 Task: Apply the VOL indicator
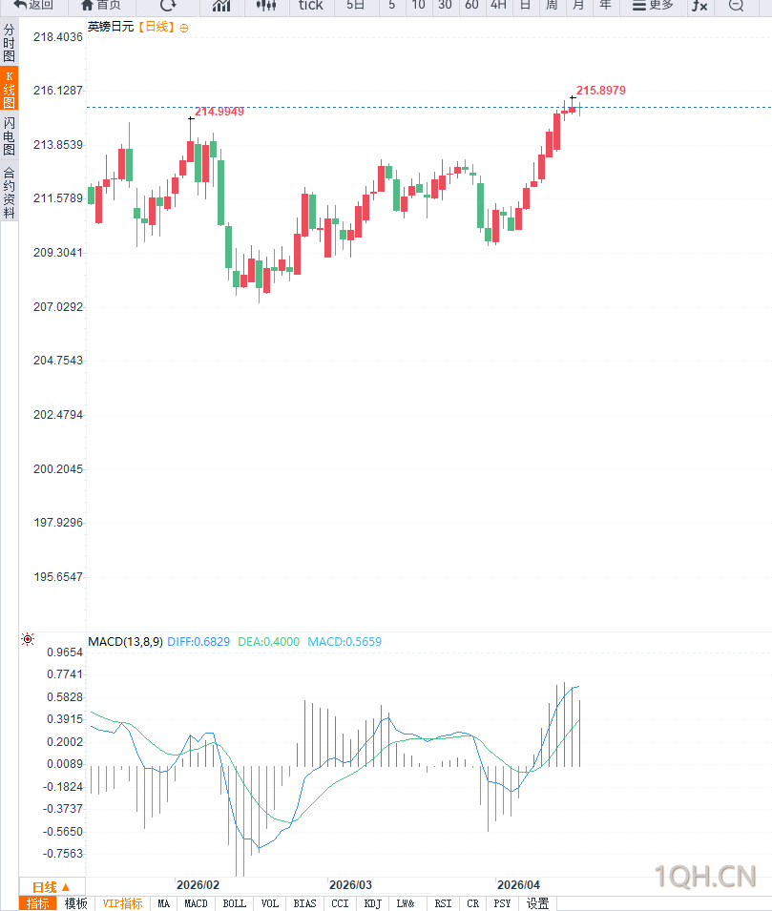click(269, 903)
